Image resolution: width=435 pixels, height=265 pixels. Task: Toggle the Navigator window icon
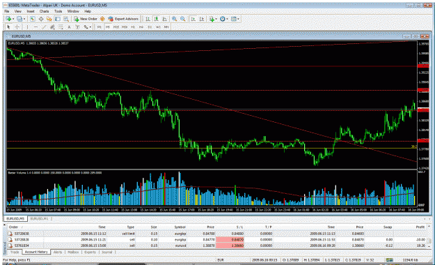(x=49, y=19)
